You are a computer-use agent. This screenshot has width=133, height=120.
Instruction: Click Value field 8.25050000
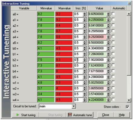coord(97,31)
